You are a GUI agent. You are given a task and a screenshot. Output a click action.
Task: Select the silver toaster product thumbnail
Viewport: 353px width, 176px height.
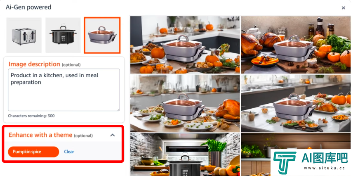click(24, 35)
